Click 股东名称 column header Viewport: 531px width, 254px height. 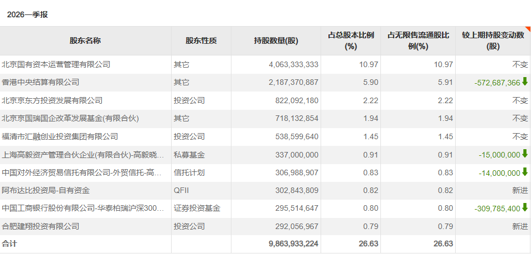[85, 41]
